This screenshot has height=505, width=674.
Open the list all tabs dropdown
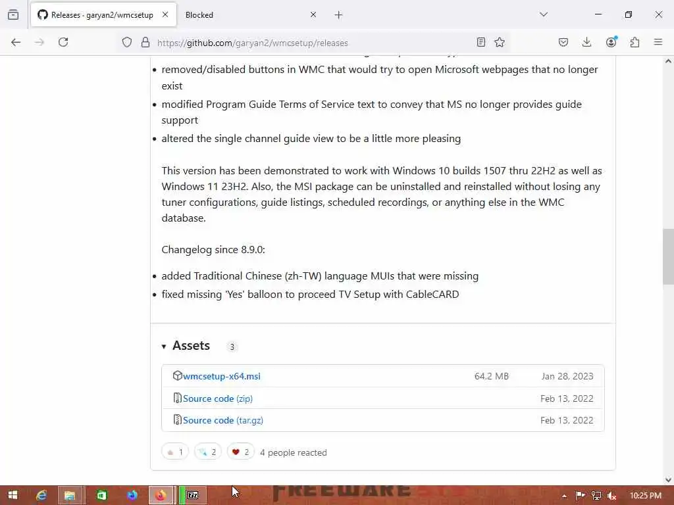(x=544, y=14)
